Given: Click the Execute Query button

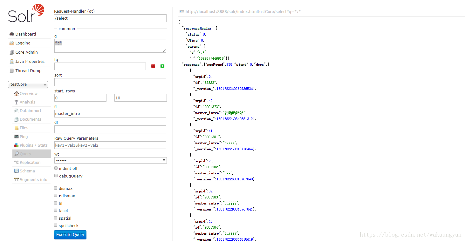Looking at the screenshot, I should [x=70, y=235].
